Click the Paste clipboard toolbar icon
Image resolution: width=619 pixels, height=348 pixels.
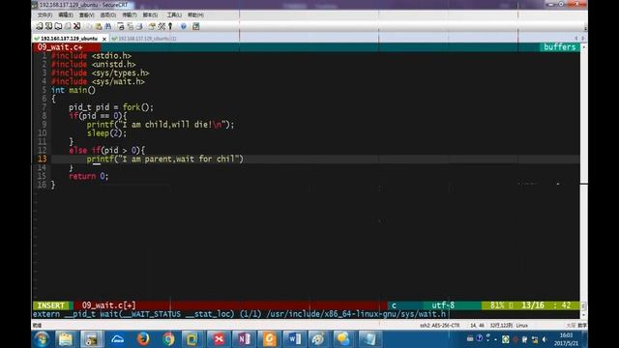click(x=99, y=26)
